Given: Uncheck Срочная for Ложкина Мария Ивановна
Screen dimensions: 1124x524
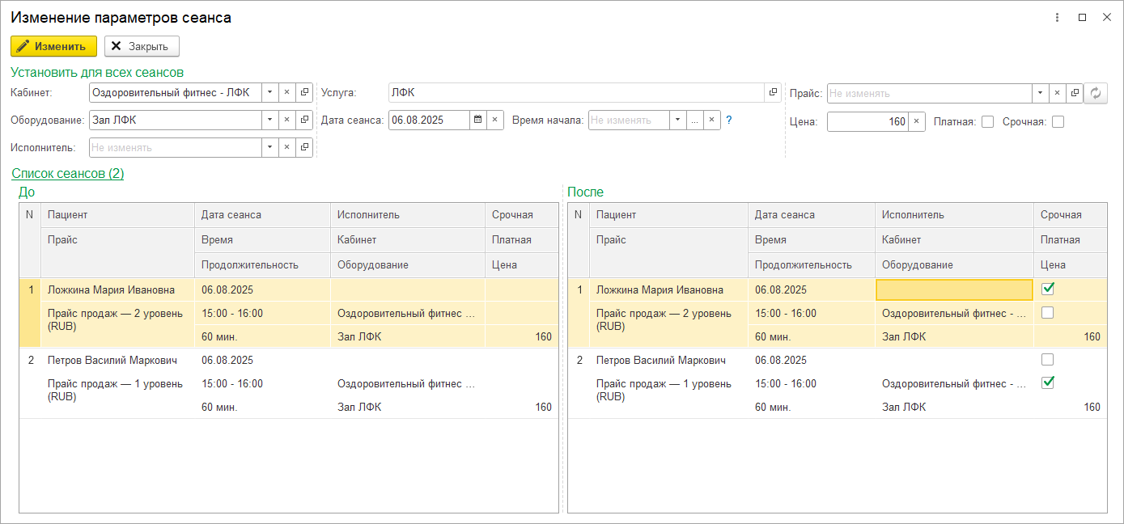Looking at the screenshot, I should [1047, 289].
